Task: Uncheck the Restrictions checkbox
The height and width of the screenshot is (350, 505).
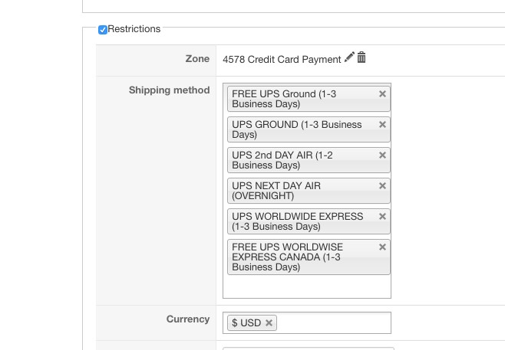Action: pos(103,30)
